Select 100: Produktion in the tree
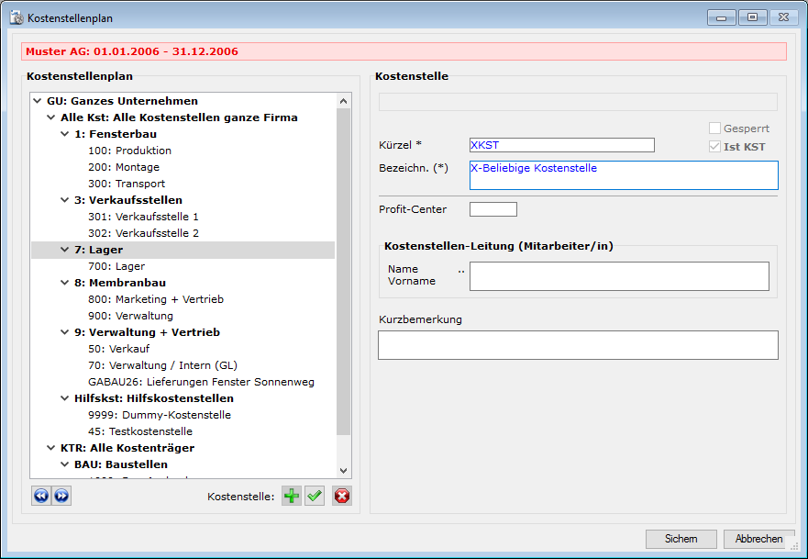The height and width of the screenshot is (559, 808). coord(129,151)
